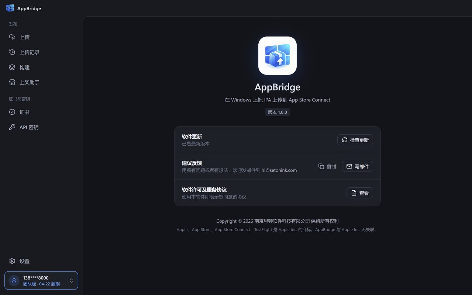The image size is (472, 295).
Task: View the license agreement with 查看
Action: pyautogui.click(x=360, y=193)
